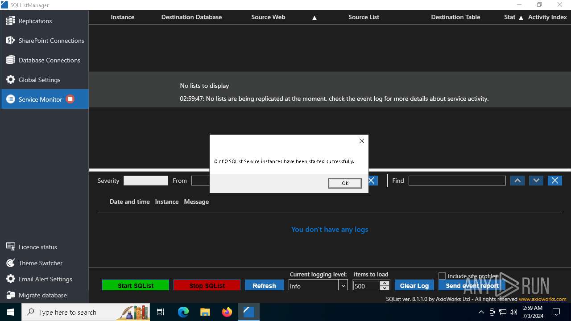The image size is (571, 321).
Task: Open Theme Switcher
Action: tap(45, 263)
